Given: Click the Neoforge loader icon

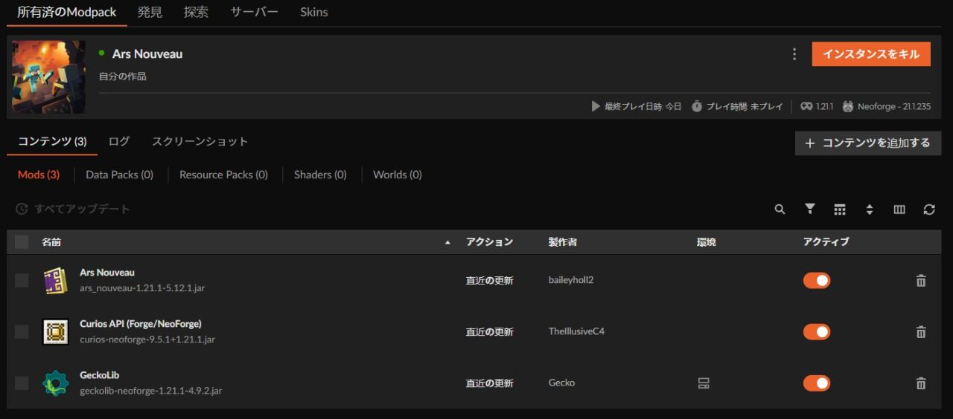Looking at the screenshot, I should point(848,106).
